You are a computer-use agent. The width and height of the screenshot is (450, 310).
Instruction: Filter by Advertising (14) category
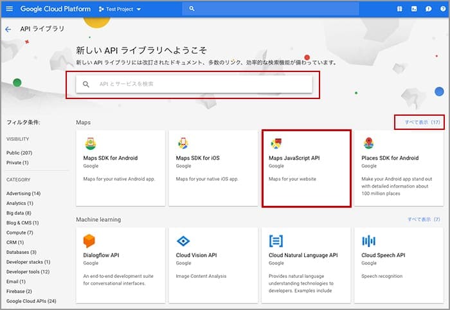click(24, 194)
